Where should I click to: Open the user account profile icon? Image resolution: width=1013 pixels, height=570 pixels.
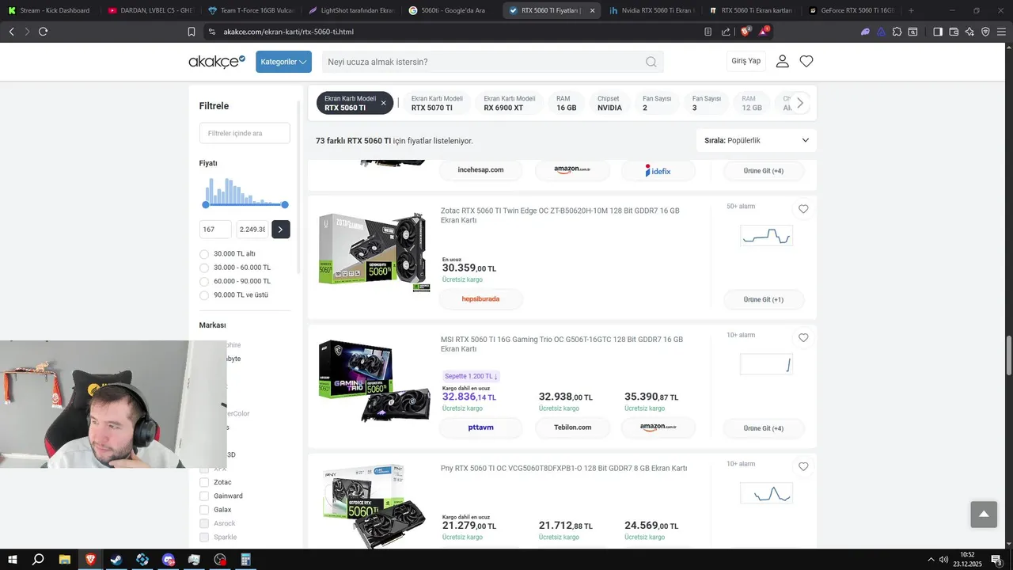click(x=782, y=61)
